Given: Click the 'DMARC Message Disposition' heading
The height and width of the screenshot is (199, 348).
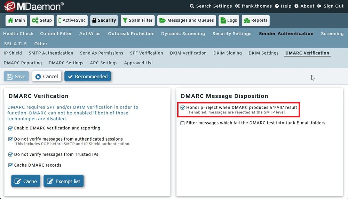Looking at the screenshot, I should tap(224, 96).
